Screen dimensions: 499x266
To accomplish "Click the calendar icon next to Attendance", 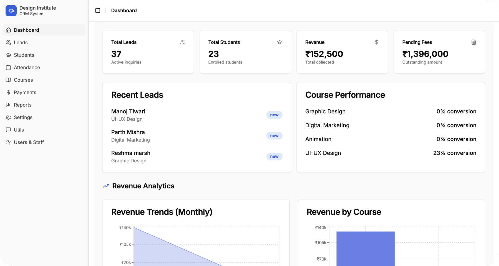I will (x=8, y=68).
